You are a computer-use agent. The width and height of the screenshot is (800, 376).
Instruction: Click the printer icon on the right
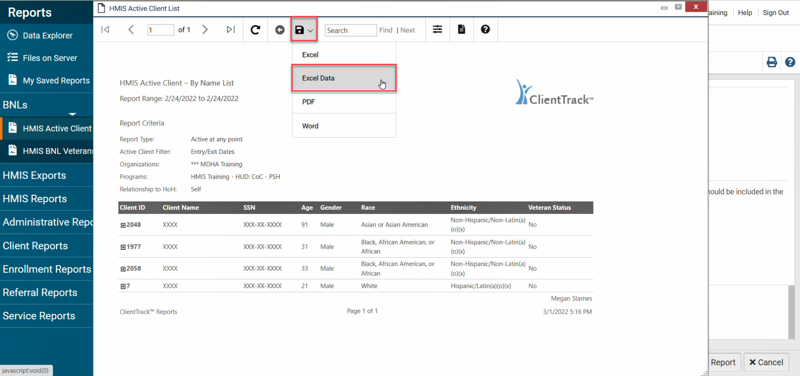pyautogui.click(x=771, y=62)
